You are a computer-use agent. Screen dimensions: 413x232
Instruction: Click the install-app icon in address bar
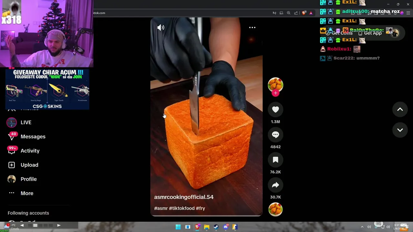281,13
